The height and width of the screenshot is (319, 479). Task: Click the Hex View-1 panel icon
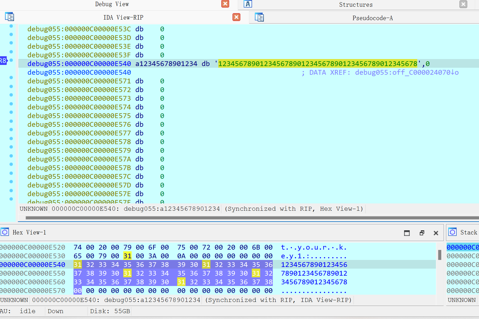point(5,232)
